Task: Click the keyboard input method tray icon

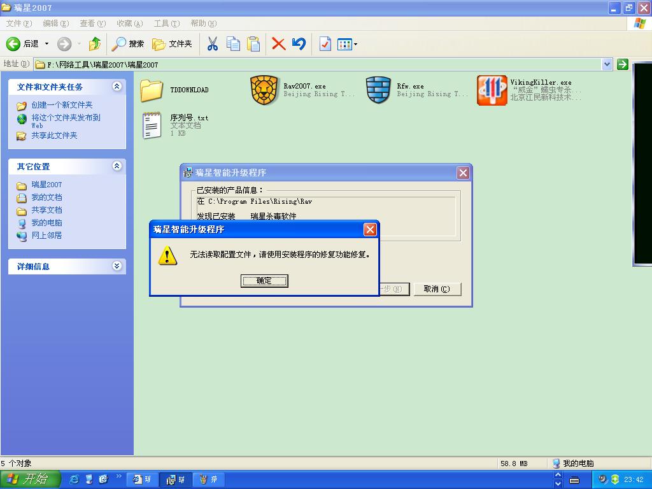Action: (x=575, y=480)
